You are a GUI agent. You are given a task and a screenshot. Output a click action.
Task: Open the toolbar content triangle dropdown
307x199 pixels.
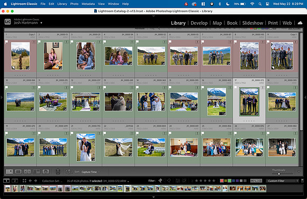(299, 172)
